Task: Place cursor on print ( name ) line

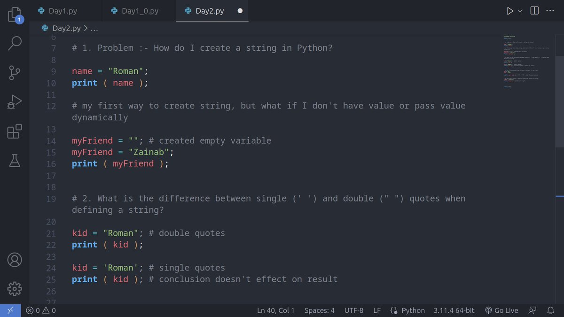Action: click(110, 83)
